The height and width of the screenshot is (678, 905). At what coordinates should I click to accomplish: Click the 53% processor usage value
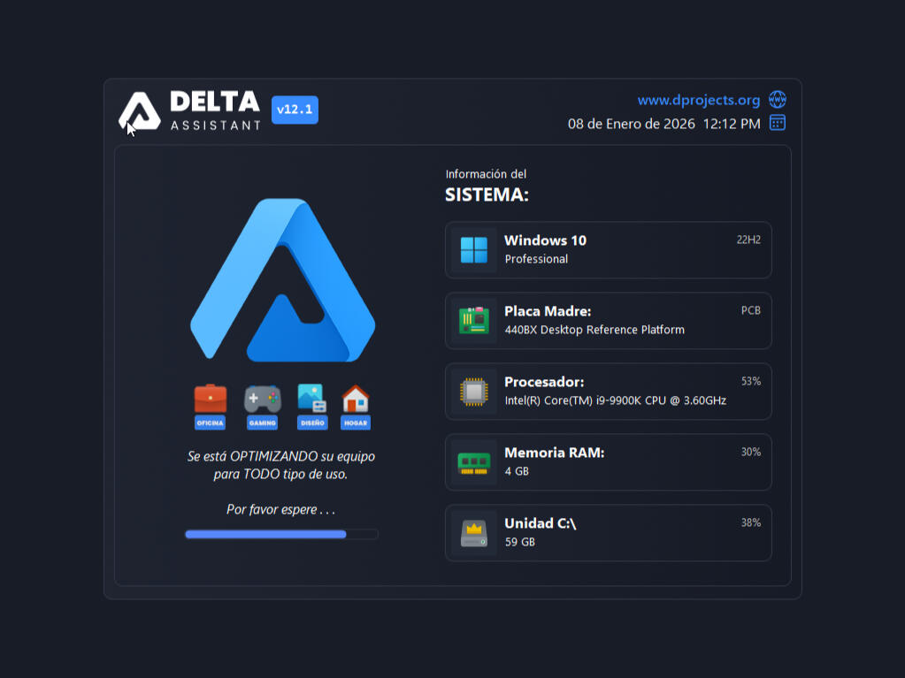[x=750, y=381]
